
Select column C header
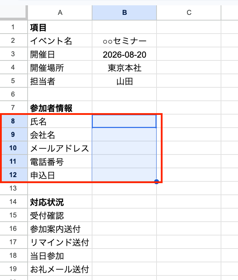pos(189,12)
